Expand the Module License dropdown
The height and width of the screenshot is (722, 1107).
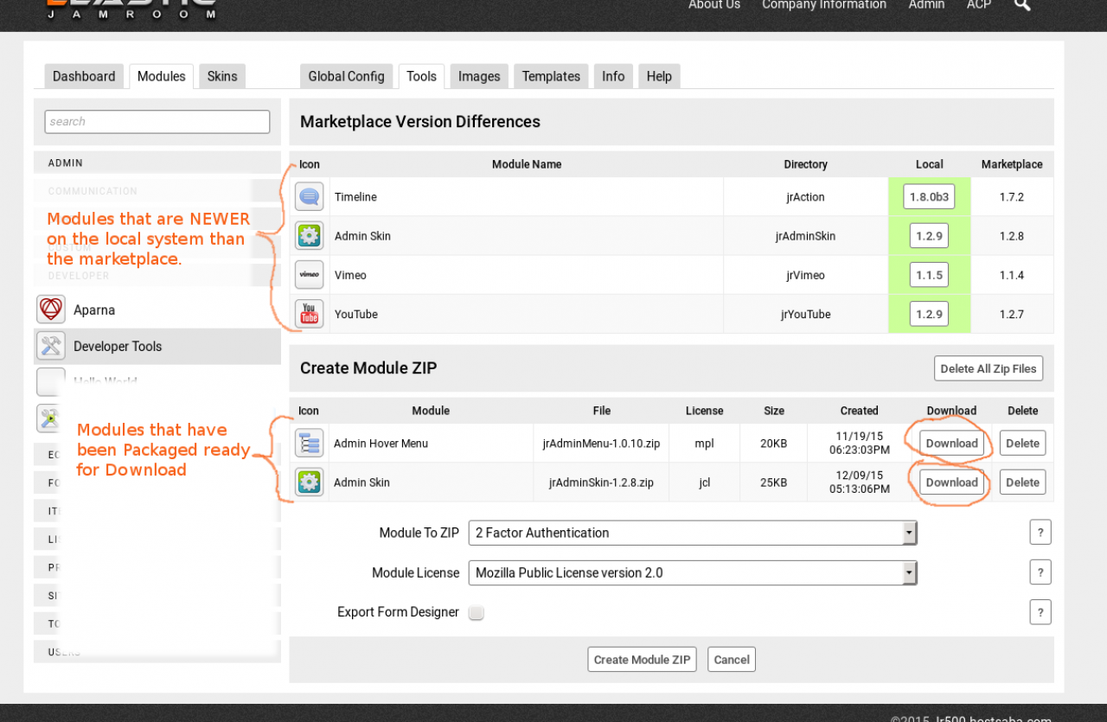pos(692,572)
